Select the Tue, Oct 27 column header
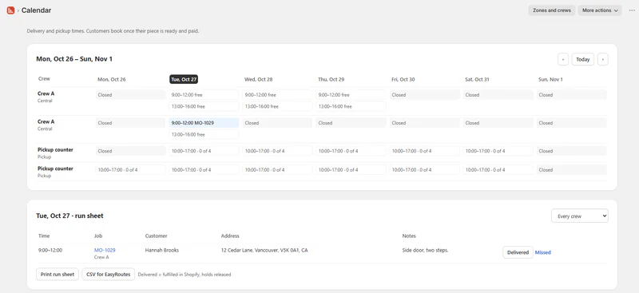The height and width of the screenshot is (293, 639). 184,79
